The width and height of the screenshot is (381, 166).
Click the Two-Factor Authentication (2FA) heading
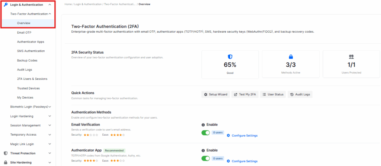pos(105,26)
